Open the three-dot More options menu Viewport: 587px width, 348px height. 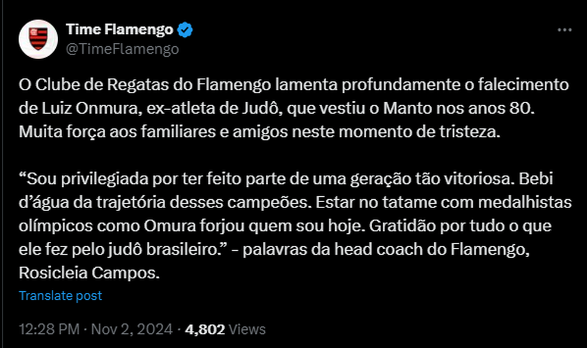click(x=564, y=30)
